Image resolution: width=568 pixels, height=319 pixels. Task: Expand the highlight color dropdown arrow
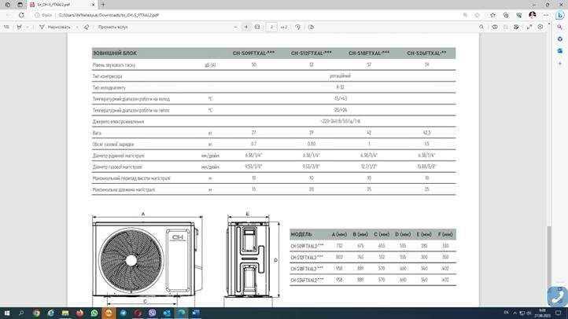[x=28, y=27]
